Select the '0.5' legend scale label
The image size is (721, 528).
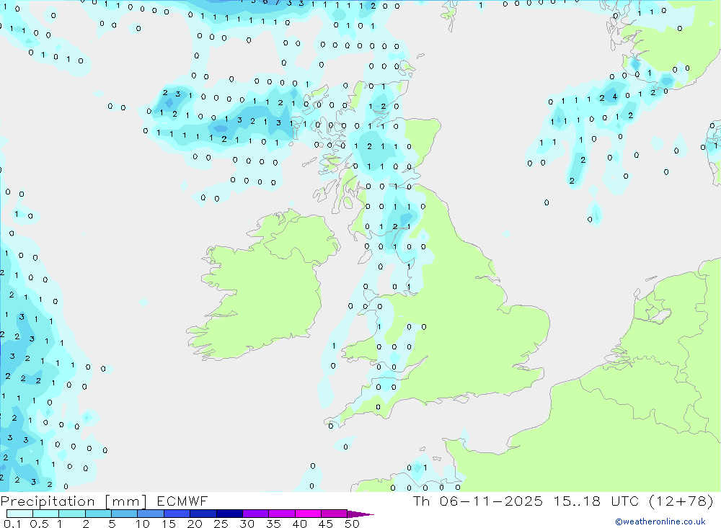point(39,524)
